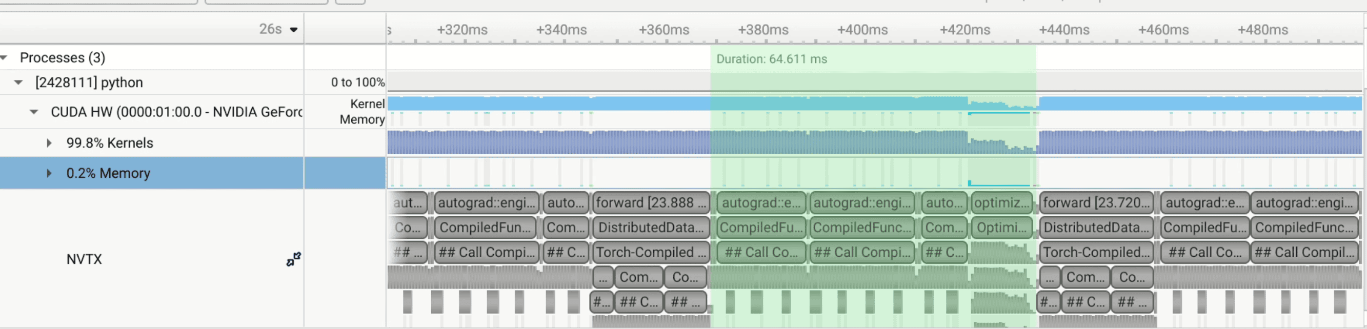Collapse the Processes (3) tree node
Image resolution: width=1367 pixels, height=329 pixels.
[x=4, y=57]
